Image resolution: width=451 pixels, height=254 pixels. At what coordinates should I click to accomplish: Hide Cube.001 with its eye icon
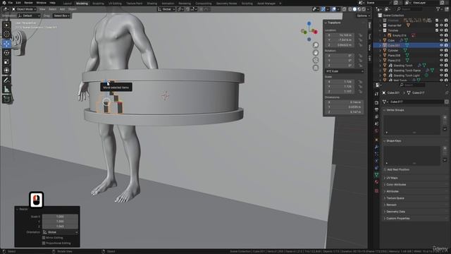tap(441, 45)
